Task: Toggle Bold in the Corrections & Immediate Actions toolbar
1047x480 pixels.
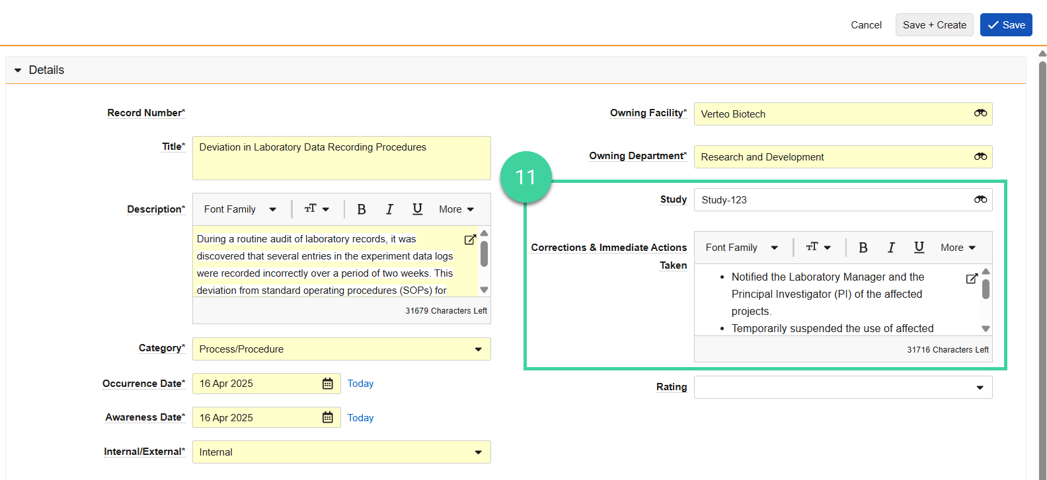Action: [863, 248]
